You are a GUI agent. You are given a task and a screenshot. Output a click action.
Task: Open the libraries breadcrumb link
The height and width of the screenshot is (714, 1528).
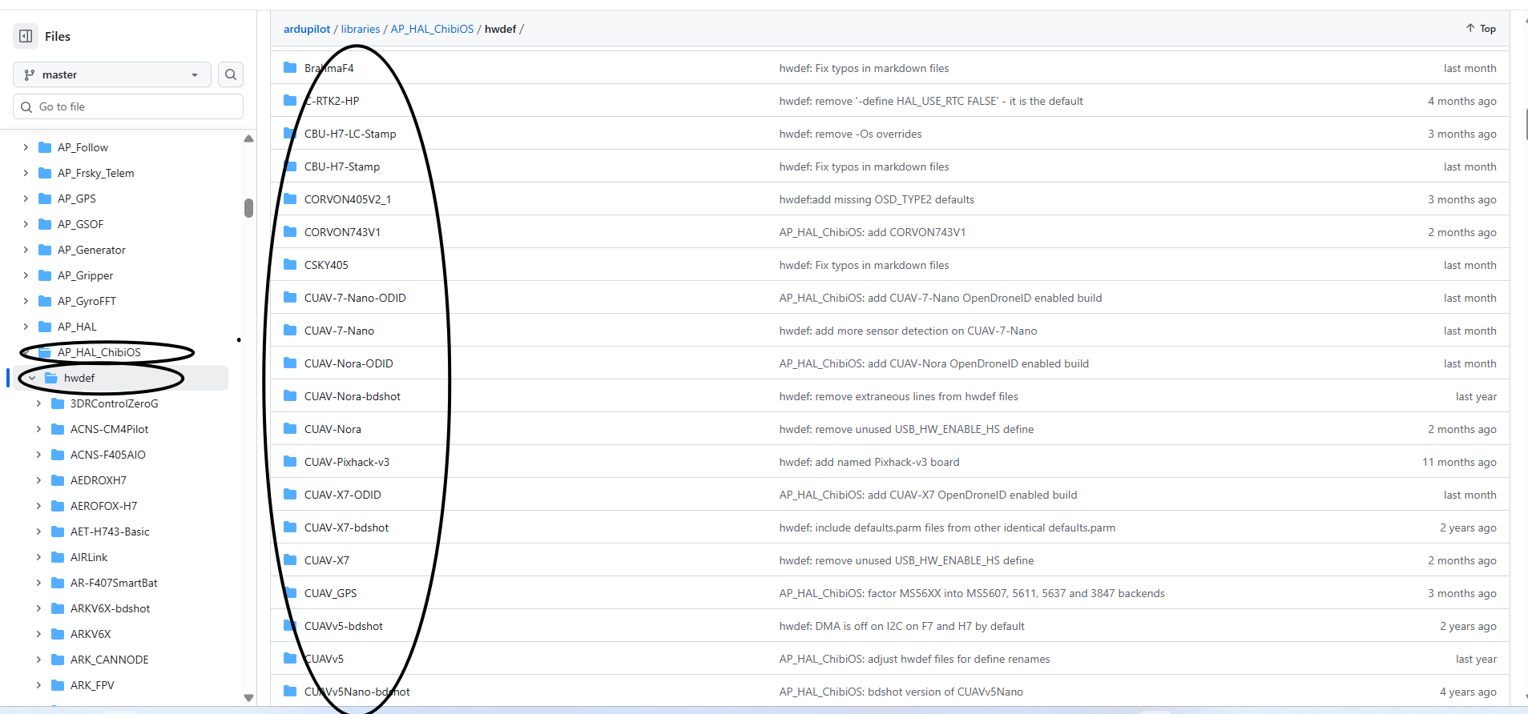361,29
